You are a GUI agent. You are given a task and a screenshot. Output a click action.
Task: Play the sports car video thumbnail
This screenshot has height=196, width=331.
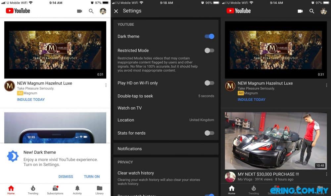276,141
